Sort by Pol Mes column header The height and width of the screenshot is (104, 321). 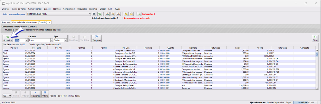[81, 47]
